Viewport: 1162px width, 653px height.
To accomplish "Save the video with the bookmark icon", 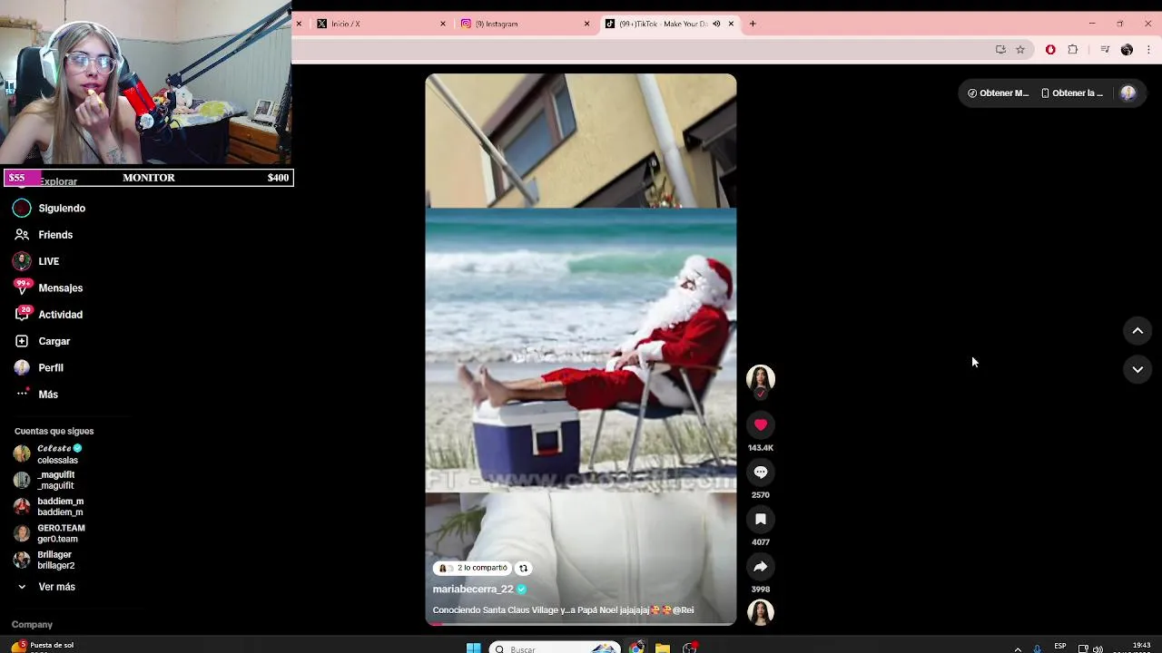I will click(761, 519).
